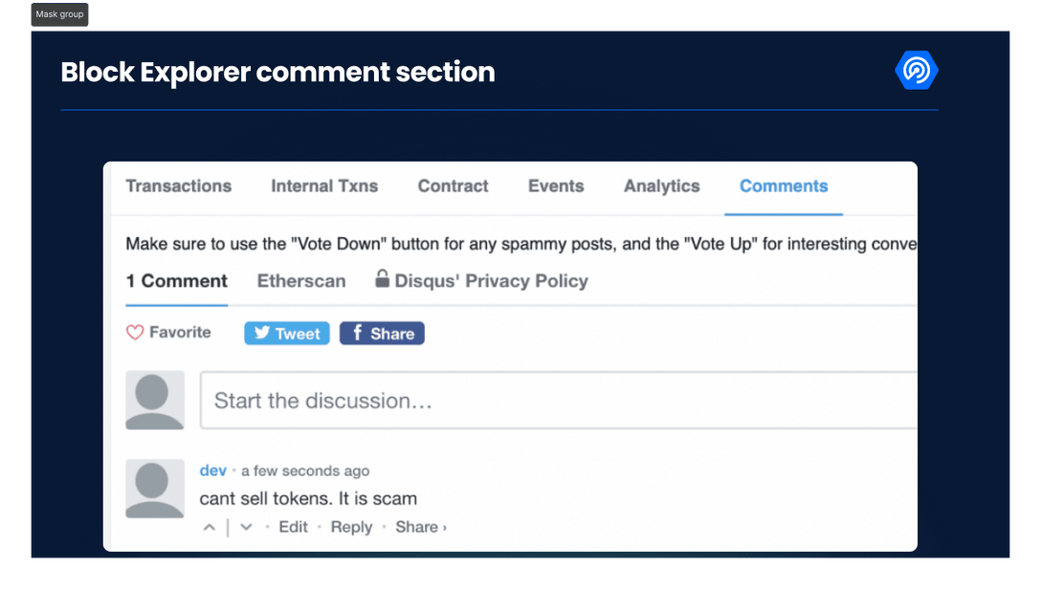Click the heart Favorite icon

tap(135, 333)
